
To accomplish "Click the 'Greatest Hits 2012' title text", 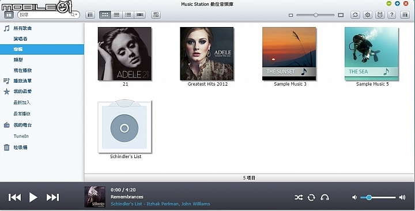I will point(207,84).
